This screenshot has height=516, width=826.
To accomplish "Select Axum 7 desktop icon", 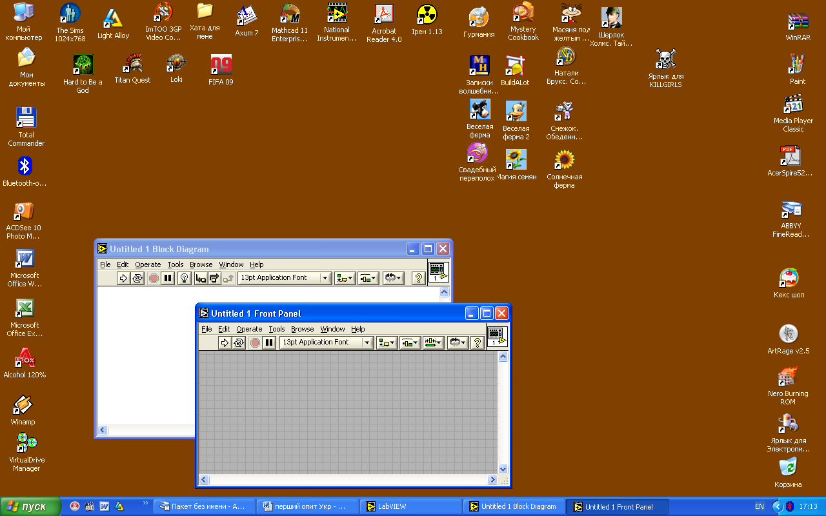I will (247, 21).
